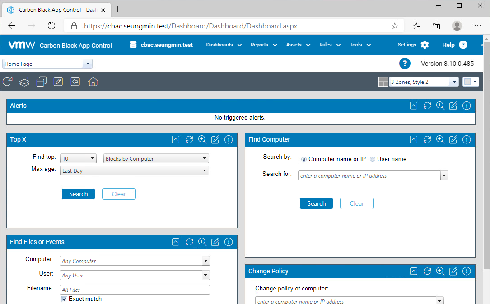Open the Find top count dropdown showing 10
Image resolution: width=490 pixels, height=304 pixels.
78,159
